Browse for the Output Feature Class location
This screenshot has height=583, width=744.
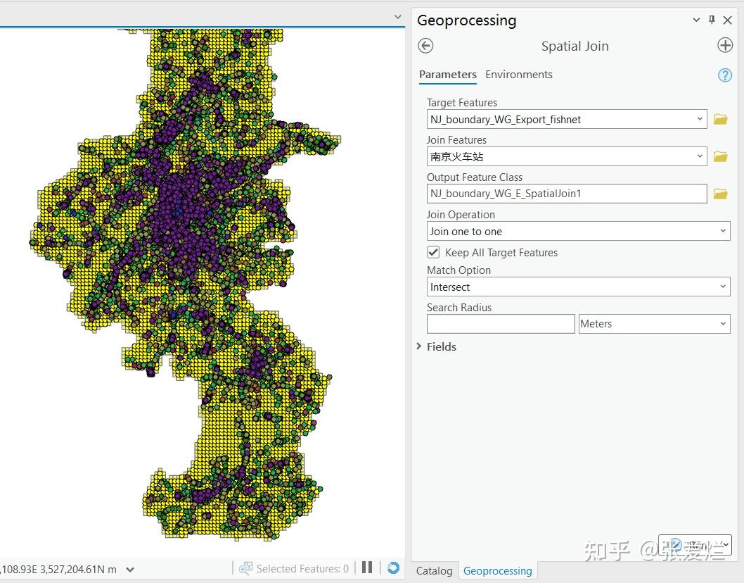tap(720, 193)
